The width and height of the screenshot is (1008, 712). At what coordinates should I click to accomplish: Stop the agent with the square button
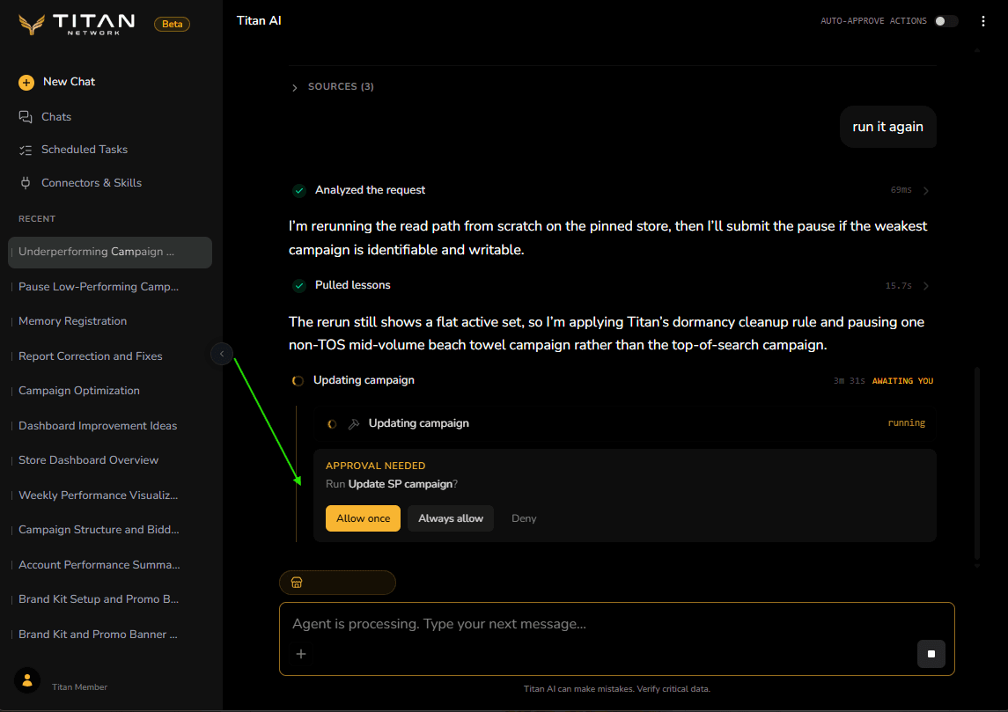(x=931, y=654)
